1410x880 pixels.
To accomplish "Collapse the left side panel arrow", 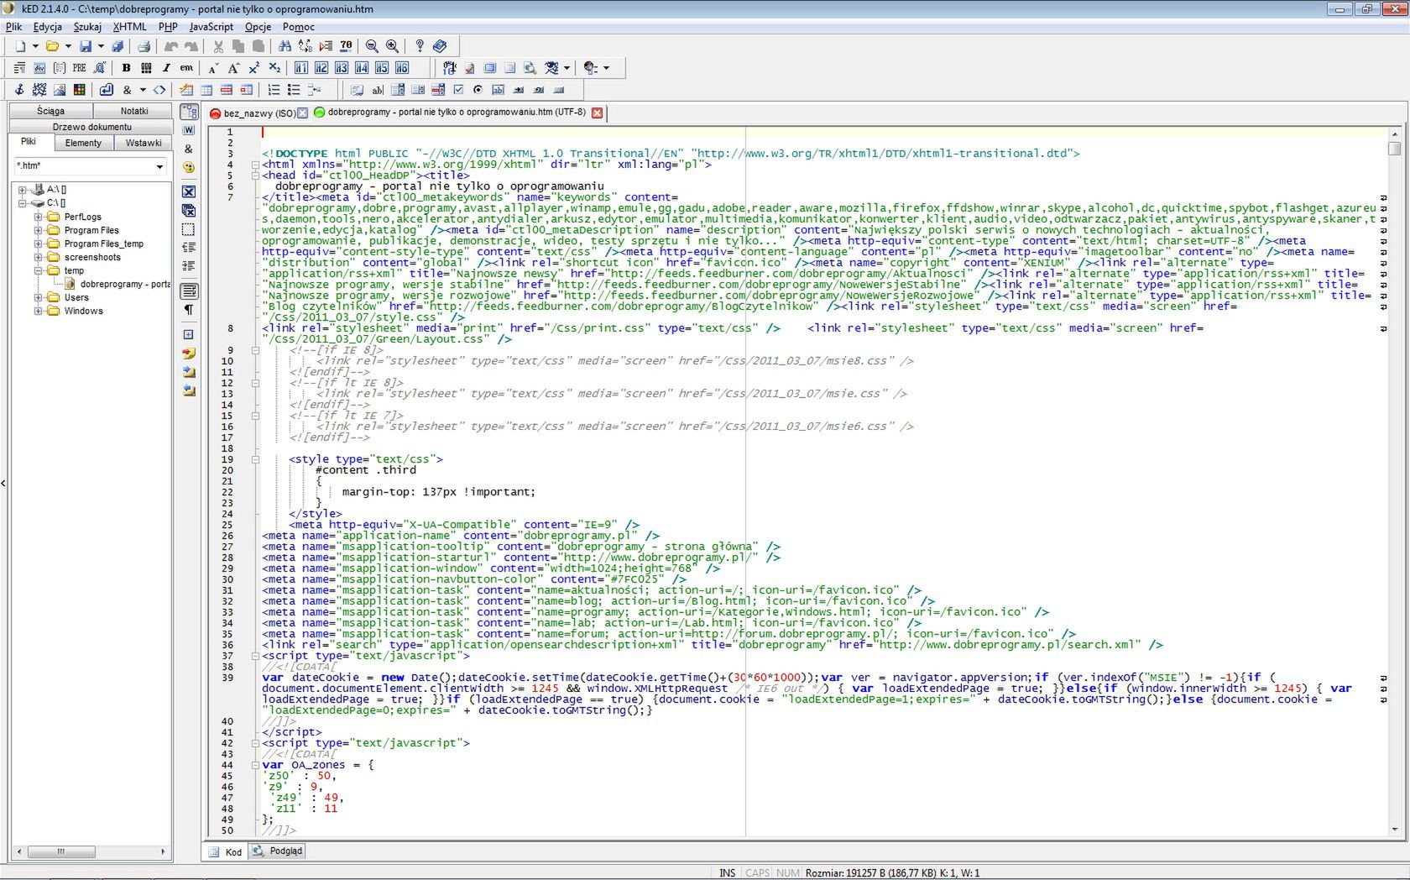I will point(3,483).
